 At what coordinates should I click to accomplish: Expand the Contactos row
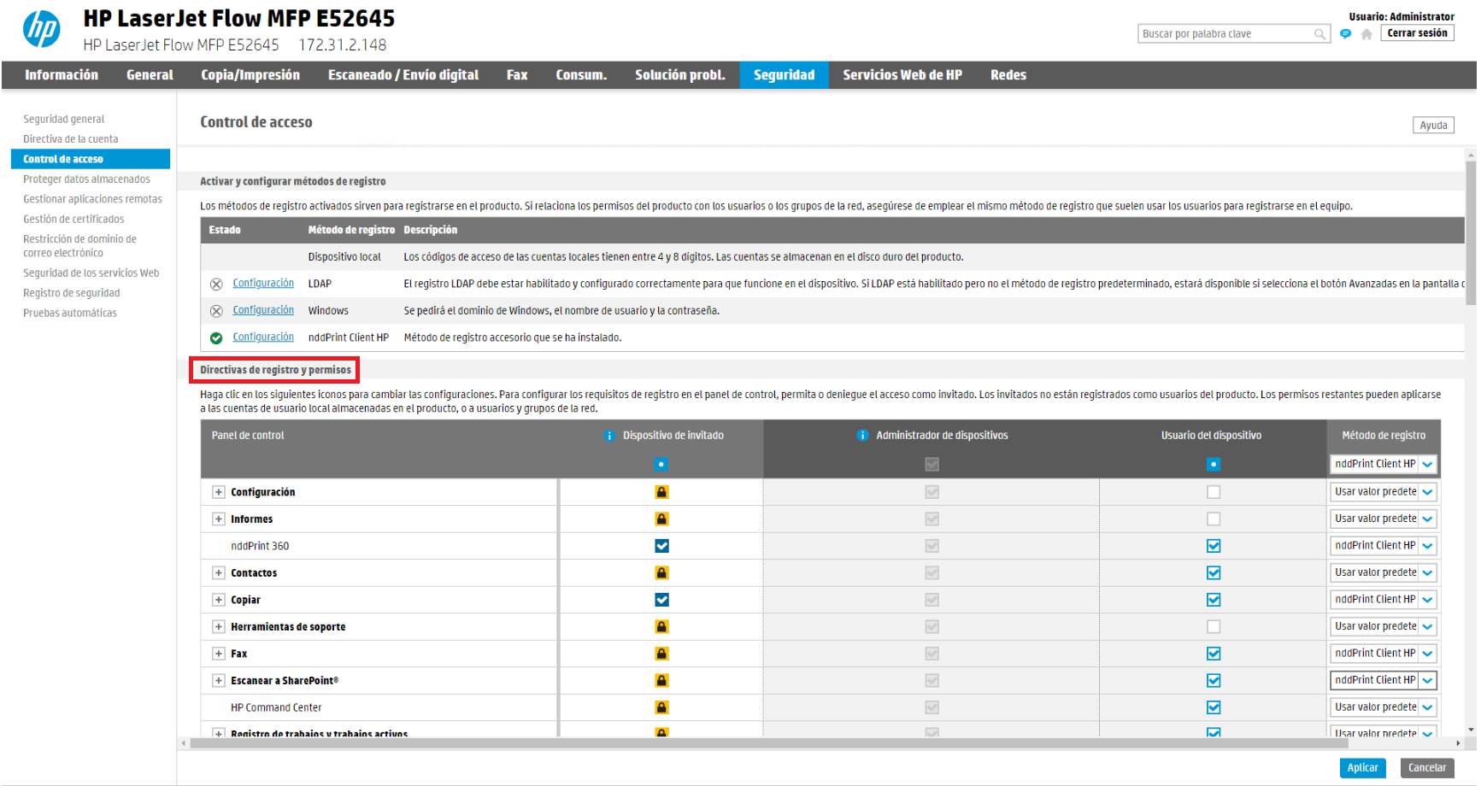click(219, 573)
